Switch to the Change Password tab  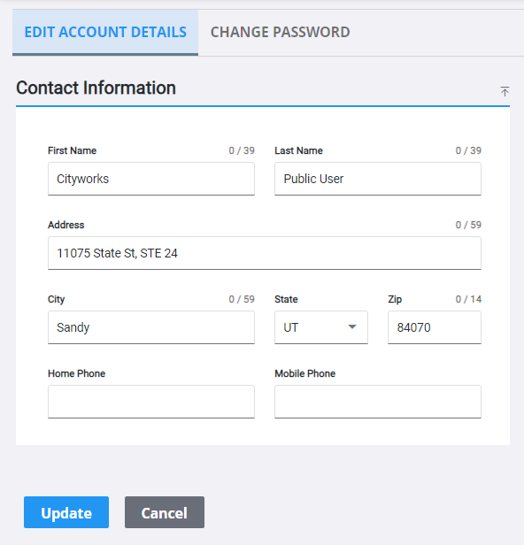[x=281, y=33]
